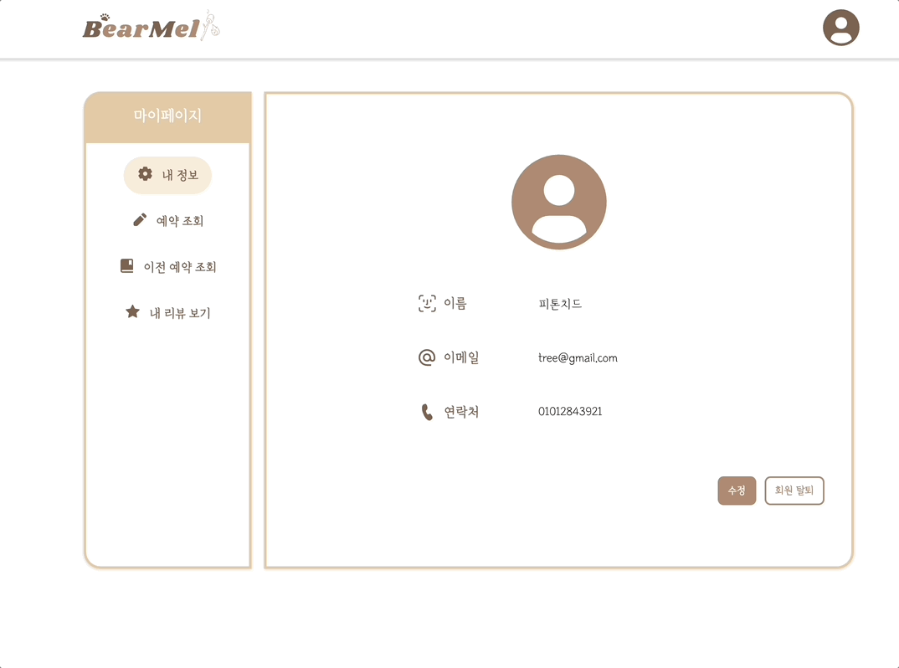Viewport: 899px width, 668px height.
Task: Click the star icon beside 내 리뷰 보기
Action: [132, 312]
